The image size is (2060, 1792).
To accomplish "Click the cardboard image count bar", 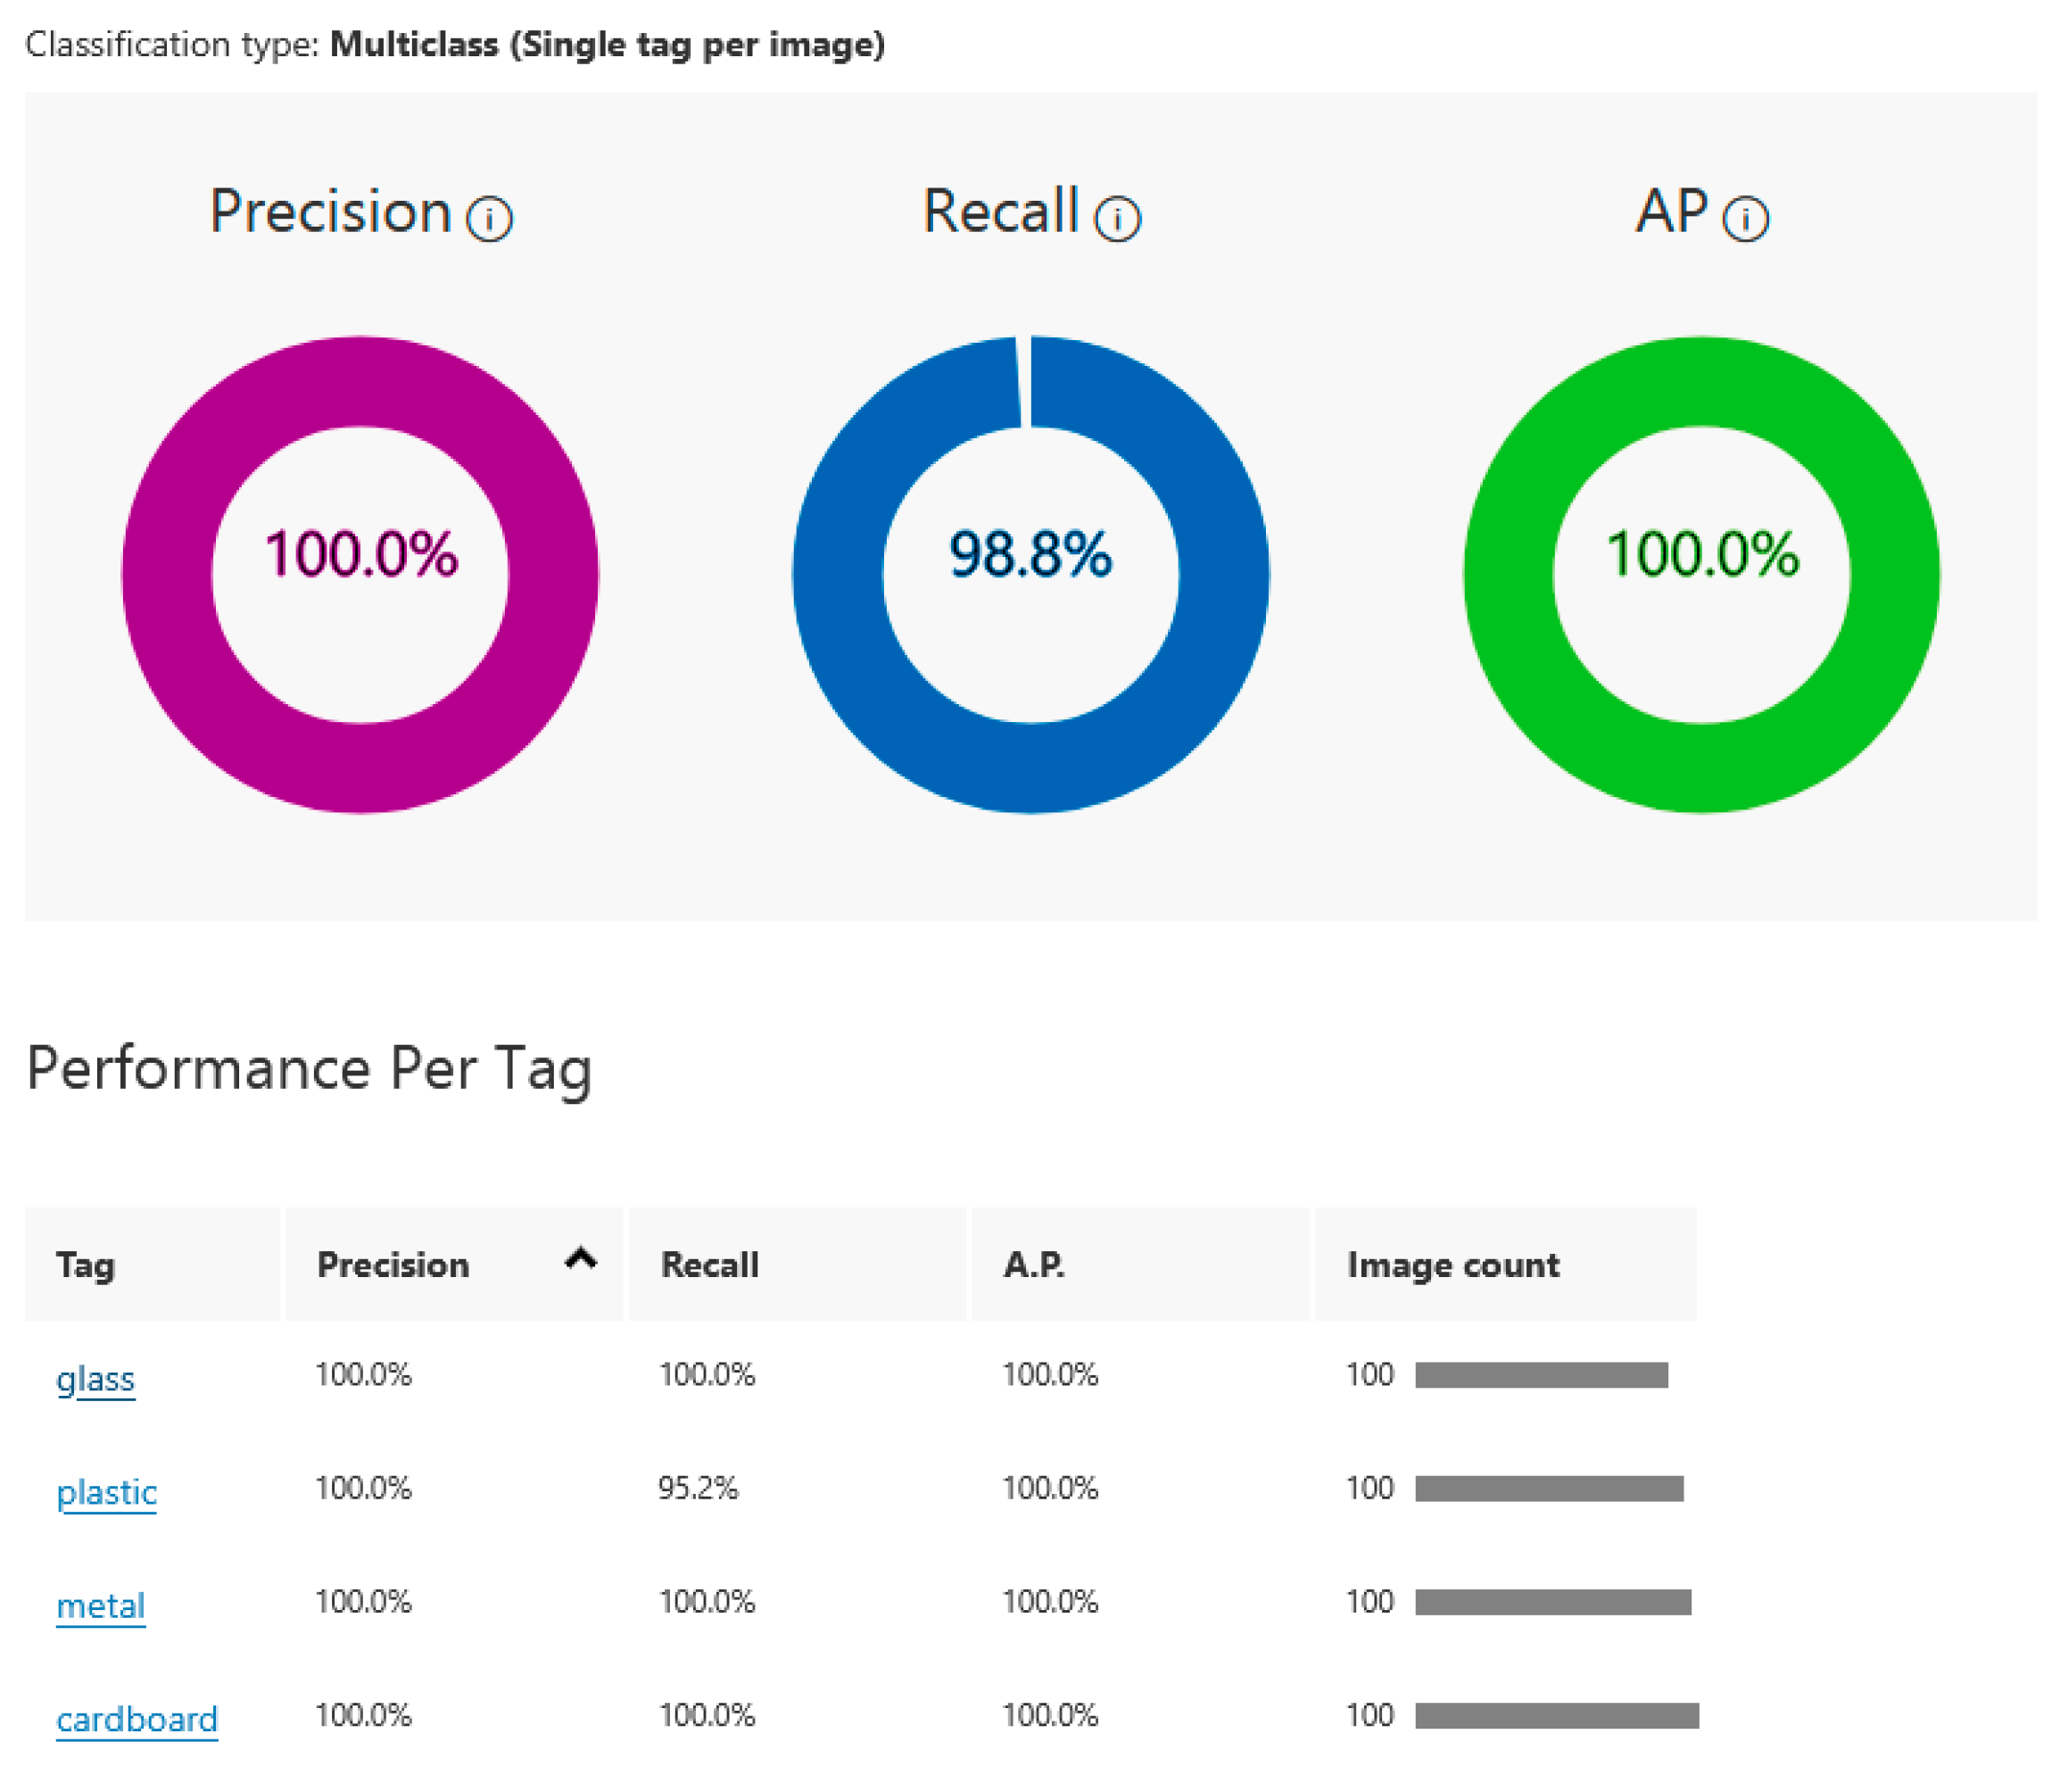I will [1556, 1715].
